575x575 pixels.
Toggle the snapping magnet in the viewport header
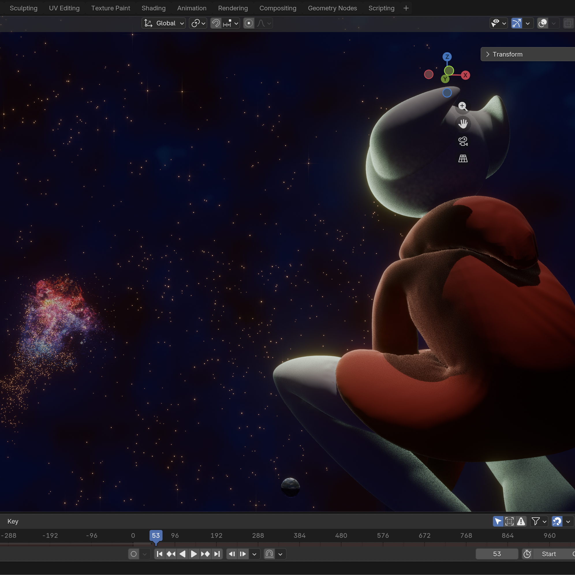[x=216, y=23]
